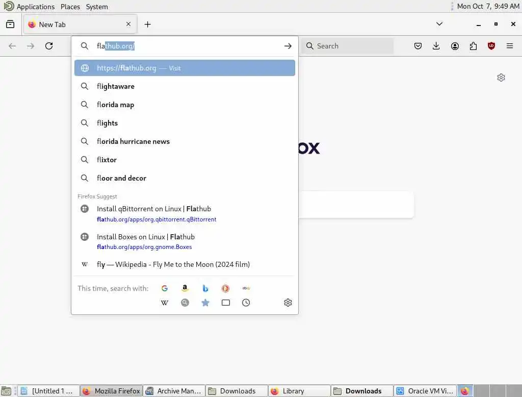Viewport: 522px width, 397px height.
Task: Select the gray magnifier search engine icon
Action: click(185, 303)
